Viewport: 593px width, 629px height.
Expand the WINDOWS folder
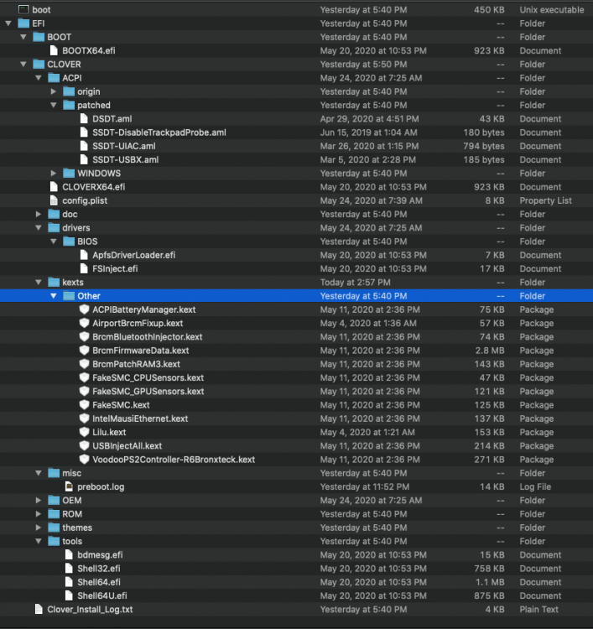tap(54, 174)
